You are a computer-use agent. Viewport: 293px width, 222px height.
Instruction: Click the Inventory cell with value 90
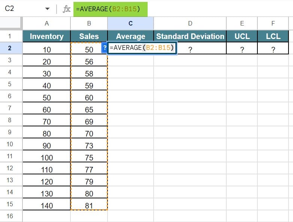[46, 144]
